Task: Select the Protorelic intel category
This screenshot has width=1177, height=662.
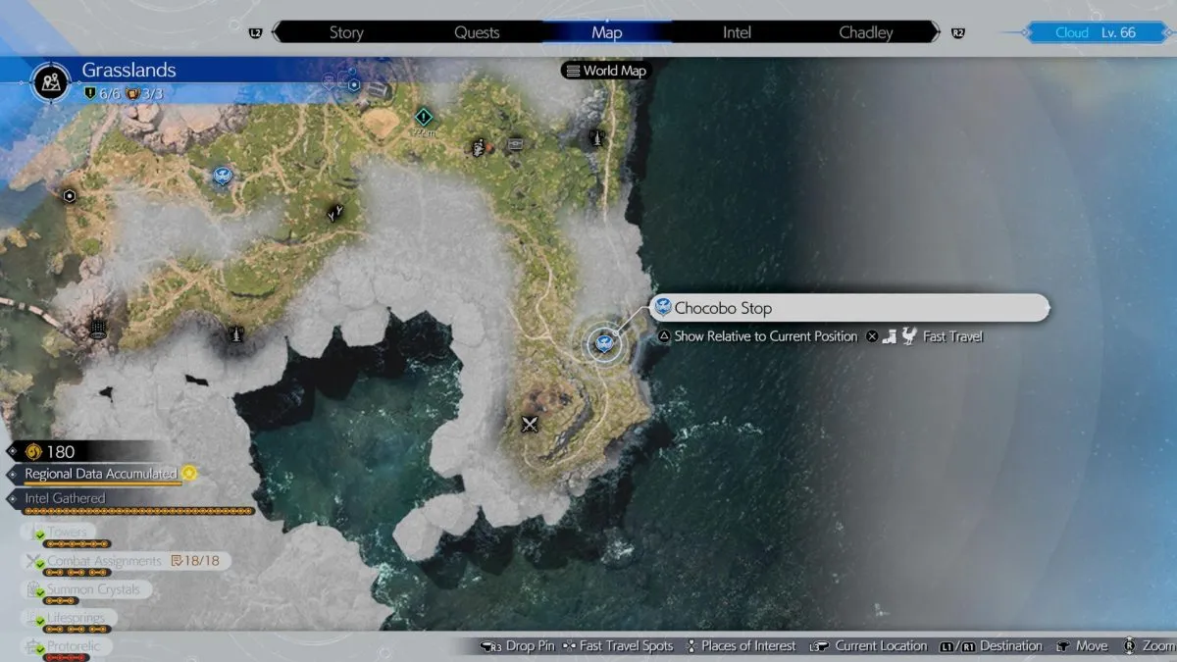Action: coord(69,646)
